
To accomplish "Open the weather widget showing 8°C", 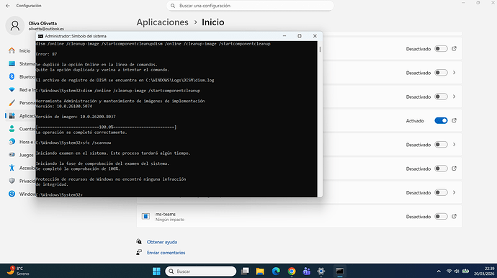I will 17,271.
